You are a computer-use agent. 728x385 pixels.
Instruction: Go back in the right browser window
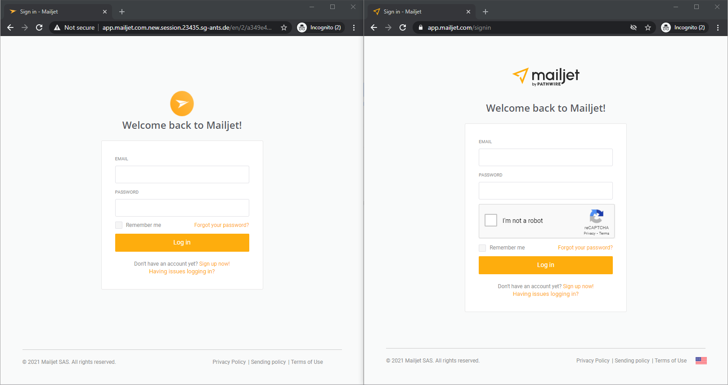(374, 27)
